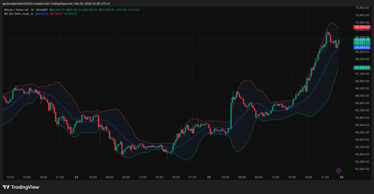This screenshot has height=194, width=374.
Task: Click the 69,754.57 value in BB legend
Action: pyautogui.click(x=56, y=14)
